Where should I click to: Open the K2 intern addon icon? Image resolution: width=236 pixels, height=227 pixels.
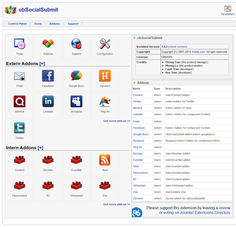pyautogui.click(x=48, y=186)
